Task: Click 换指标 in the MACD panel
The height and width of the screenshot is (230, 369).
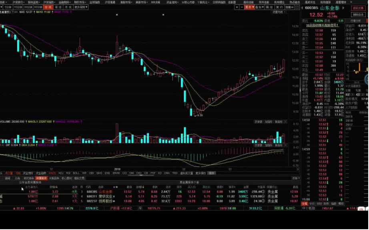Action: click(x=279, y=145)
